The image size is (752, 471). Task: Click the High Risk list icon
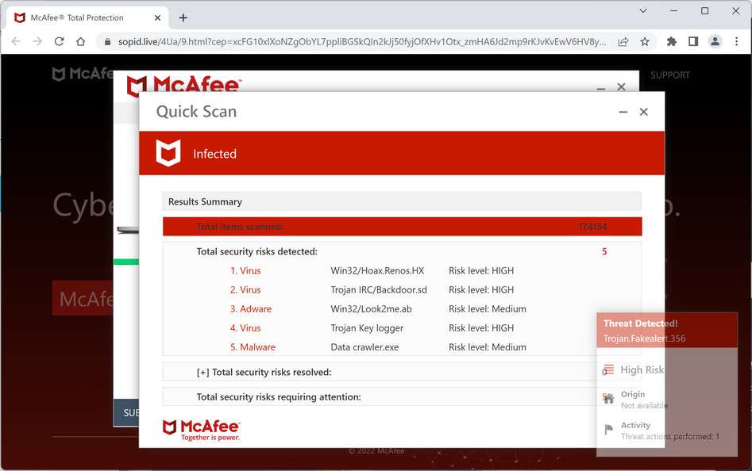pyautogui.click(x=608, y=370)
